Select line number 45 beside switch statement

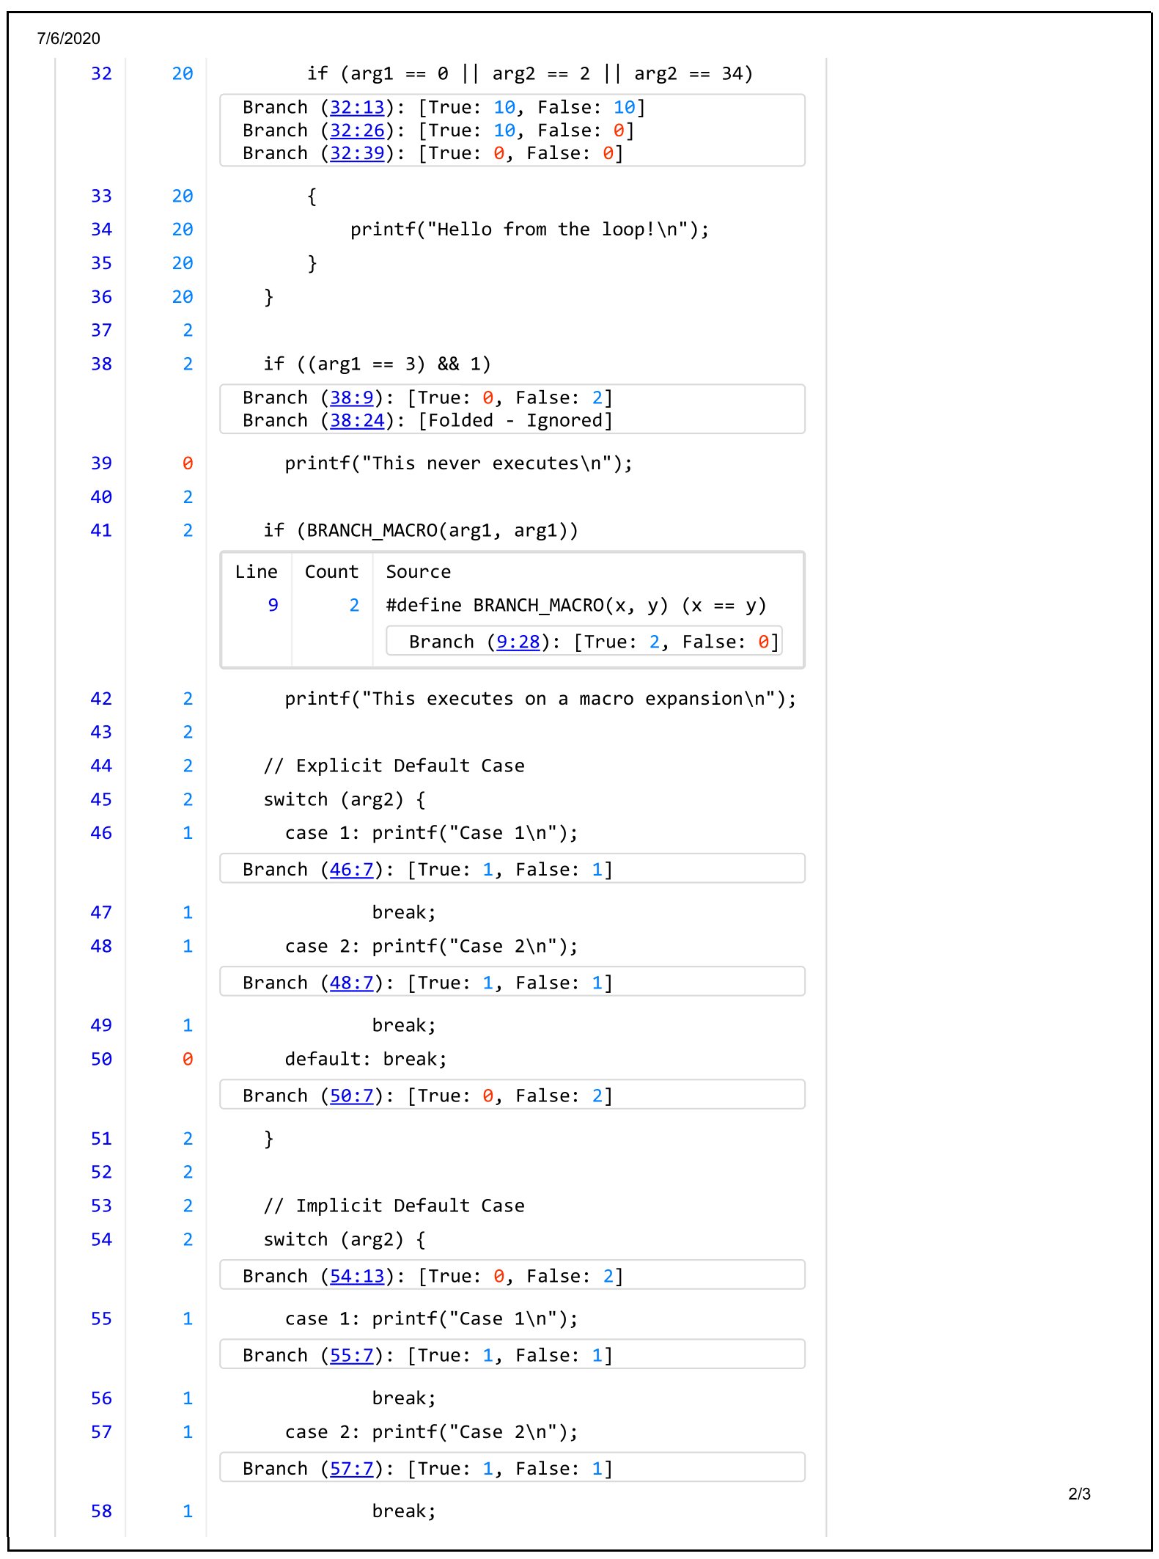click(x=101, y=800)
